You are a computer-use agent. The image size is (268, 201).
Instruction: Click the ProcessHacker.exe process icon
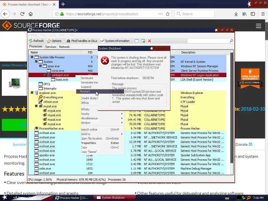pyautogui.click(x=36, y=128)
